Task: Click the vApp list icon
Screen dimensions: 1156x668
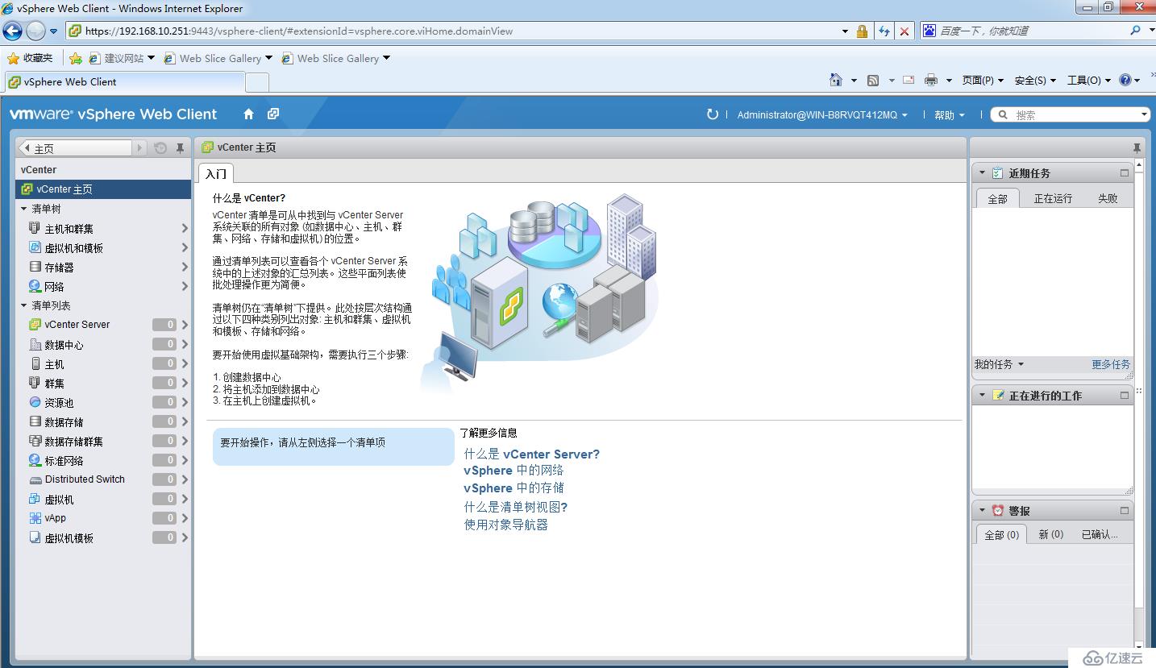Action: coord(35,518)
